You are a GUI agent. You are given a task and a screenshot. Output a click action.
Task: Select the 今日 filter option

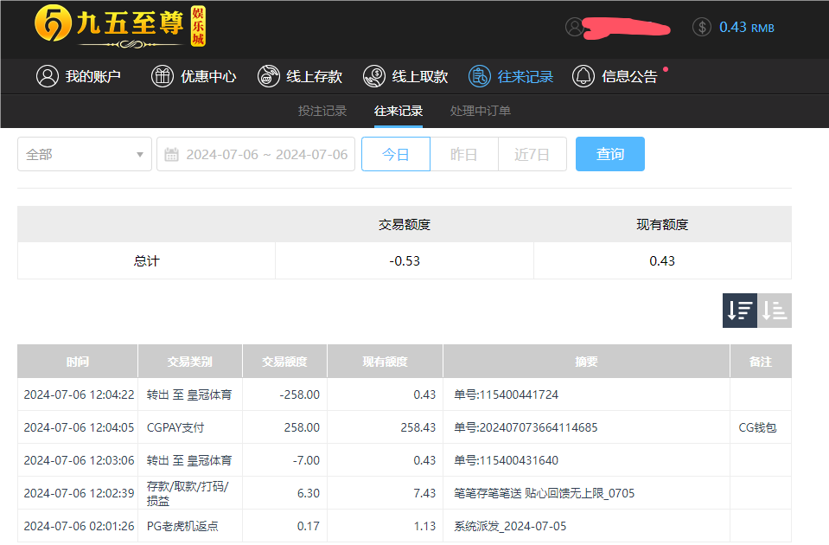(x=395, y=153)
